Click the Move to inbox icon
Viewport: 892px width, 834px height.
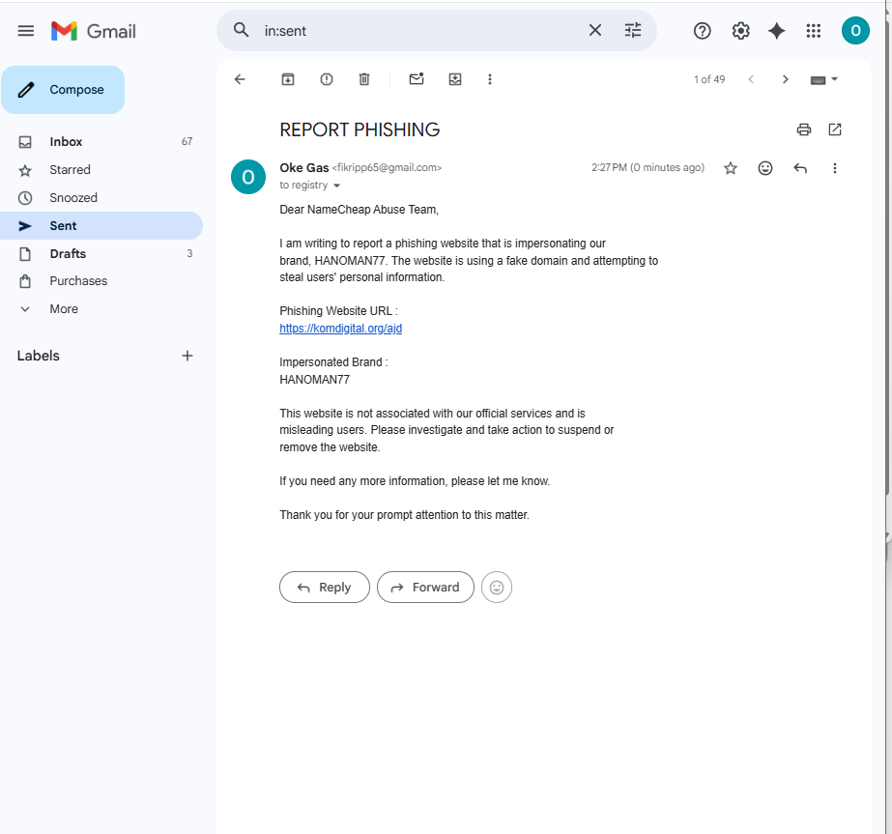click(x=454, y=79)
